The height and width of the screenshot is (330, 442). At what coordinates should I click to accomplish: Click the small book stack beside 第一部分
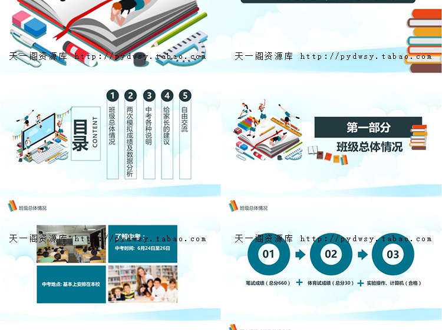[418, 137]
